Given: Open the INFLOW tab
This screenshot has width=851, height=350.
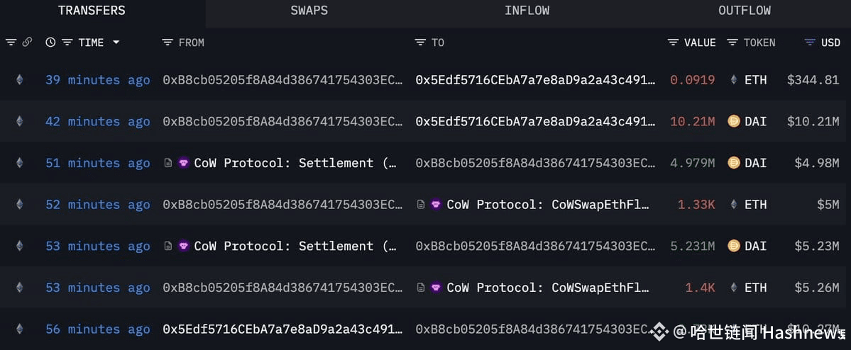Looking at the screenshot, I should 527,11.
